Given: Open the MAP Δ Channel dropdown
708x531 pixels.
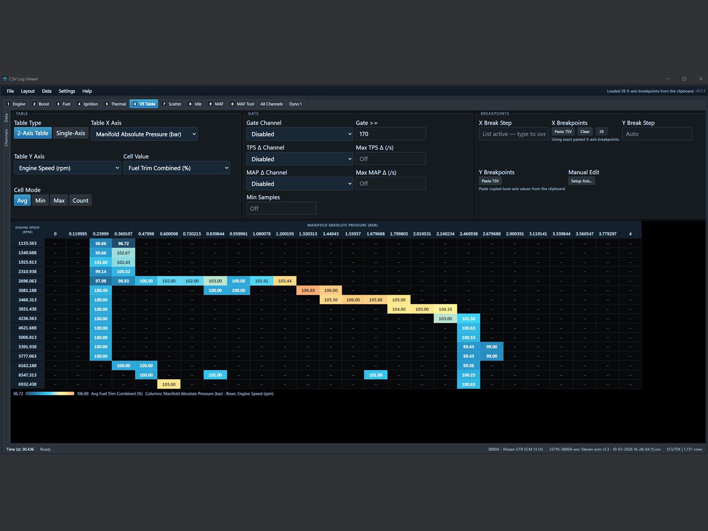Looking at the screenshot, I should point(300,184).
